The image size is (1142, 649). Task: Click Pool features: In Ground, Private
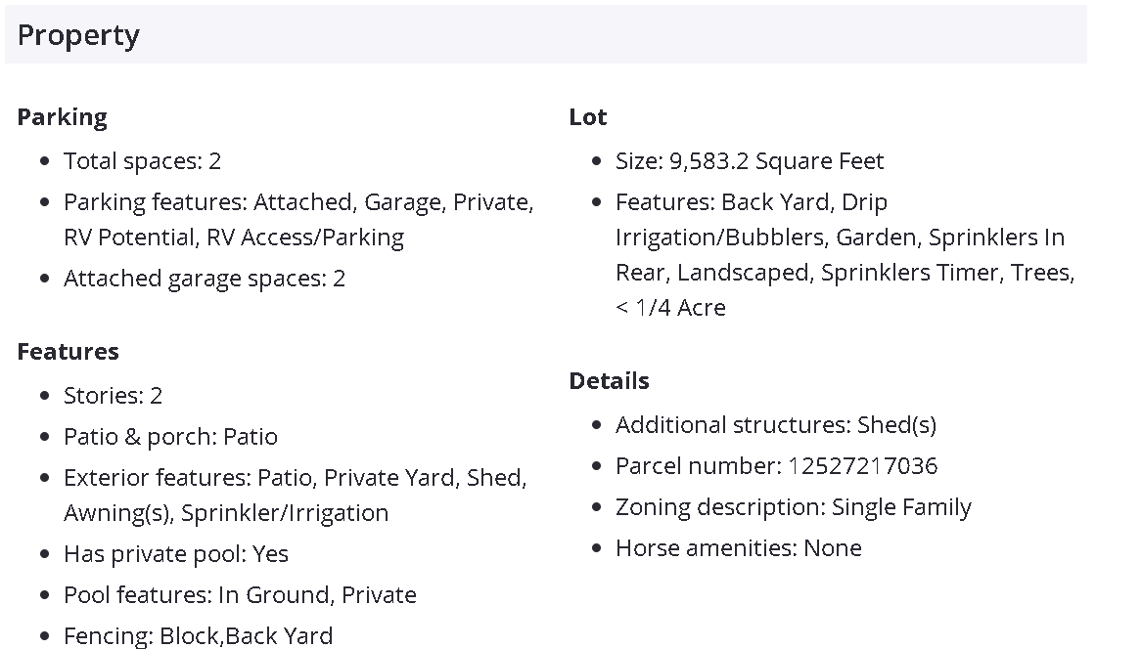pos(240,595)
